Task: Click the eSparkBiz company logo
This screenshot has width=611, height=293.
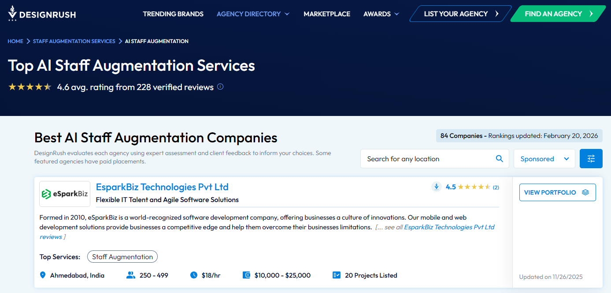Action: (x=65, y=194)
